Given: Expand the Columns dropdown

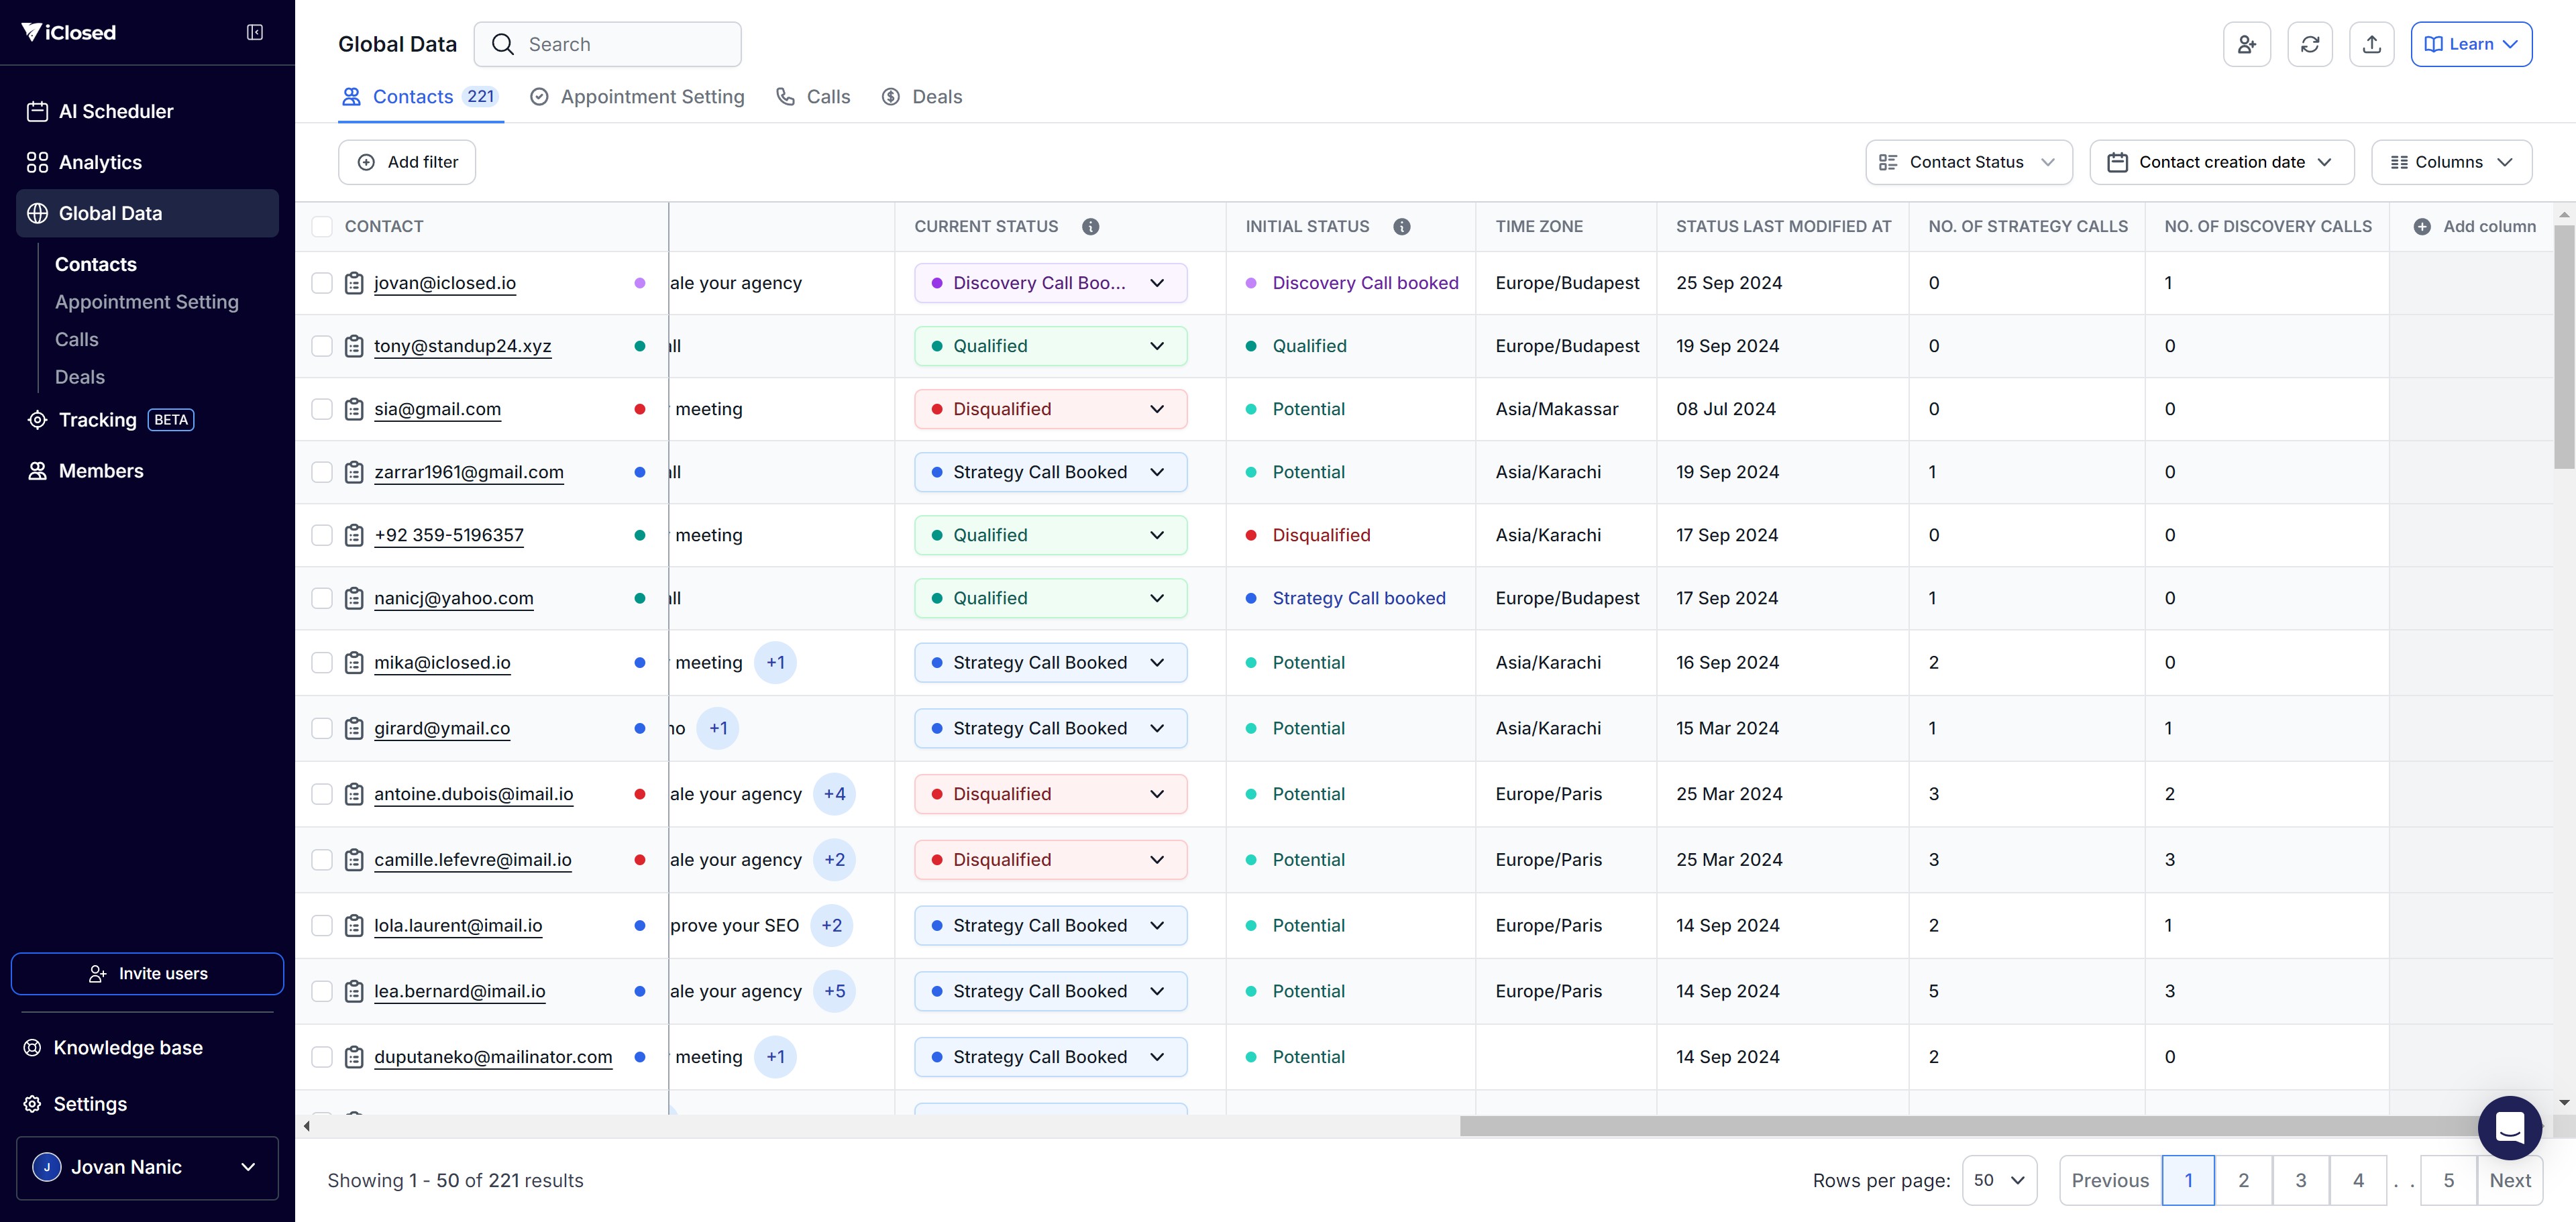Looking at the screenshot, I should (x=2450, y=162).
